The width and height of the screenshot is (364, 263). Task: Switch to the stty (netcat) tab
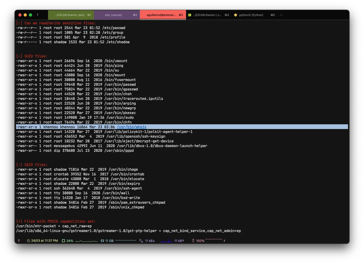pos(117,15)
